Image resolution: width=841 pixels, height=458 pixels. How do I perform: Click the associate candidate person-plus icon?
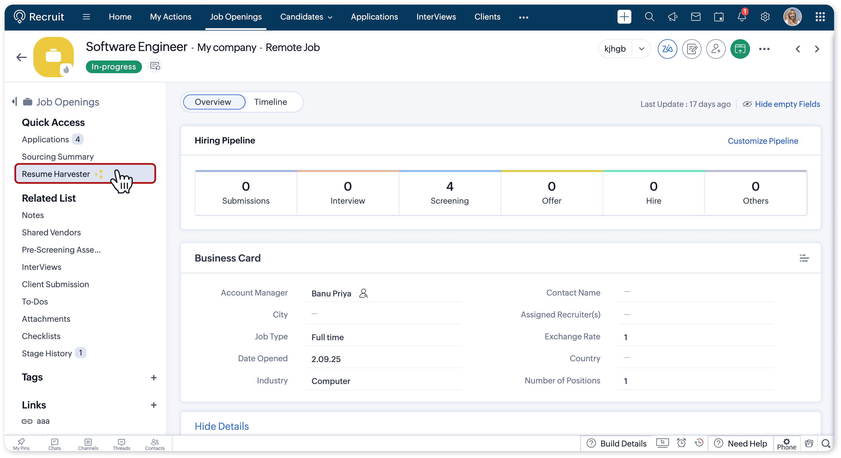point(716,49)
